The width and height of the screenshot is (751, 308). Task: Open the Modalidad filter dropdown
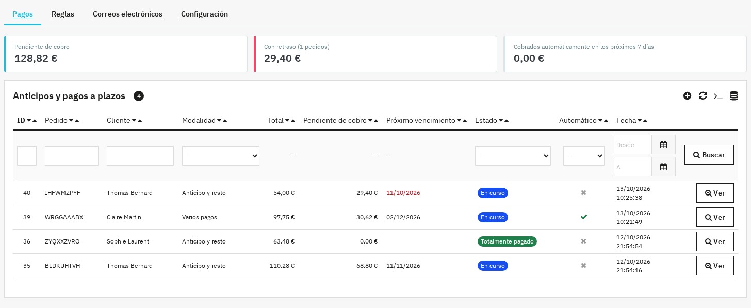click(221, 156)
